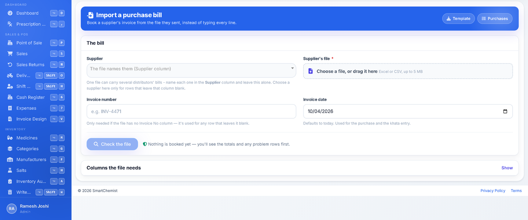Open the Dashboard sidebar icon
528x220 pixels.
[10, 13]
